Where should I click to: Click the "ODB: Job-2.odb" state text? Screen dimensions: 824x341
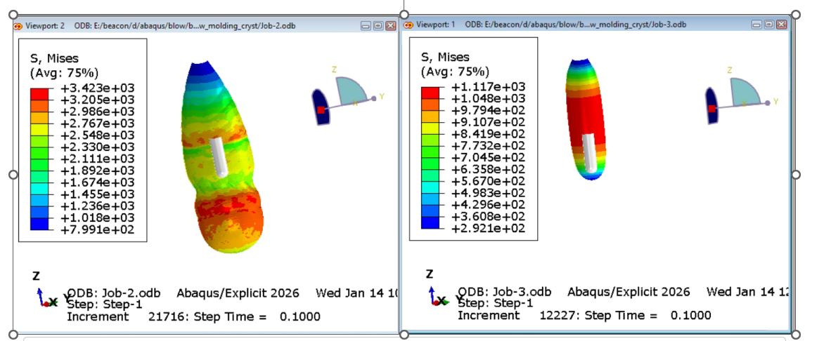[113, 293]
